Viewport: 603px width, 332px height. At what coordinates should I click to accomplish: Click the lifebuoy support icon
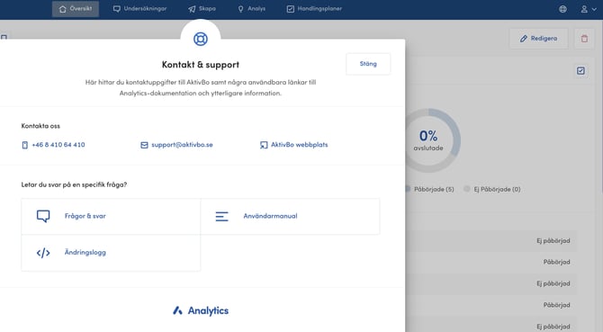(x=201, y=39)
